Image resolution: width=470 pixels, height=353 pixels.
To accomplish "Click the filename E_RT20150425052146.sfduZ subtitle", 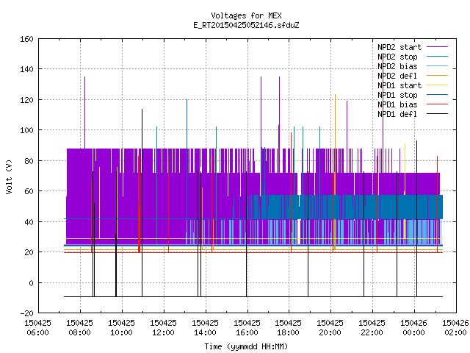I will coord(246,25).
